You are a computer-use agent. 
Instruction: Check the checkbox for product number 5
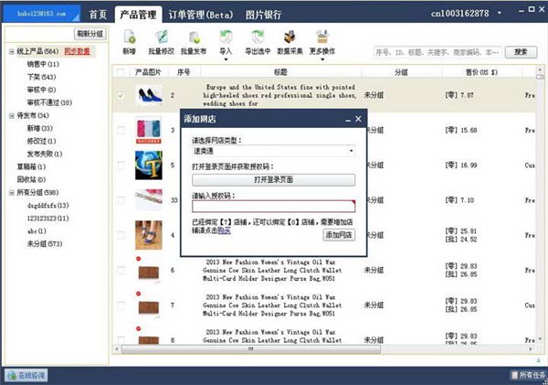click(121, 166)
